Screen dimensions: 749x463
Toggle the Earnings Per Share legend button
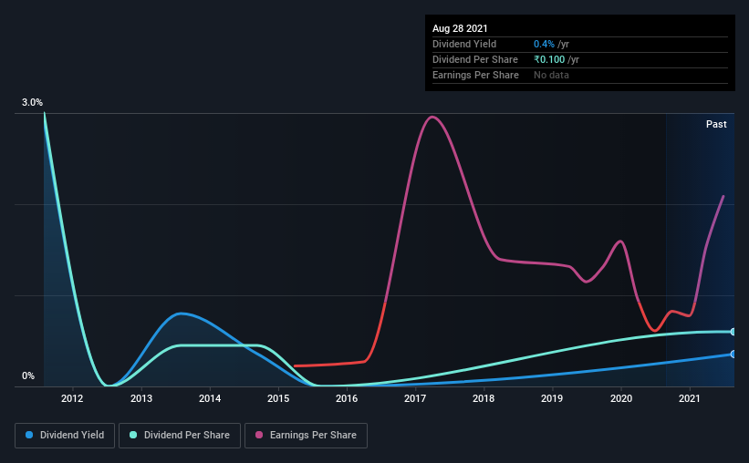point(306,436)
